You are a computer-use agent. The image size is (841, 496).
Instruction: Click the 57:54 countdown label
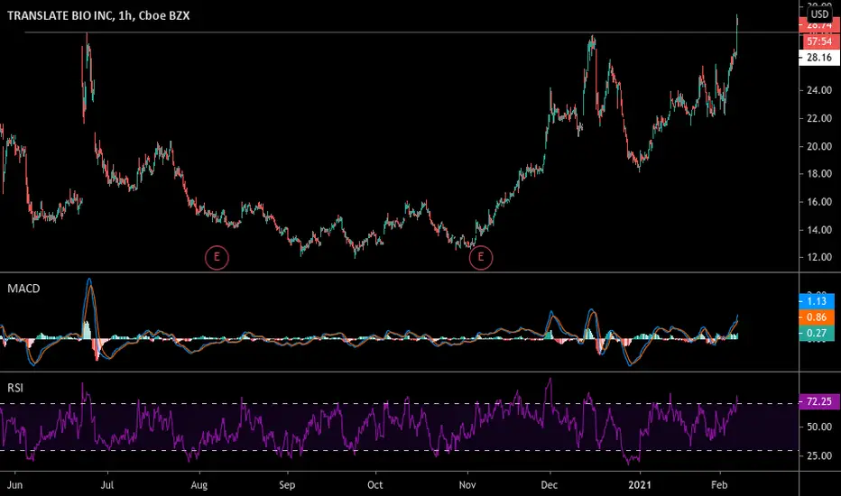click(819, 41)
